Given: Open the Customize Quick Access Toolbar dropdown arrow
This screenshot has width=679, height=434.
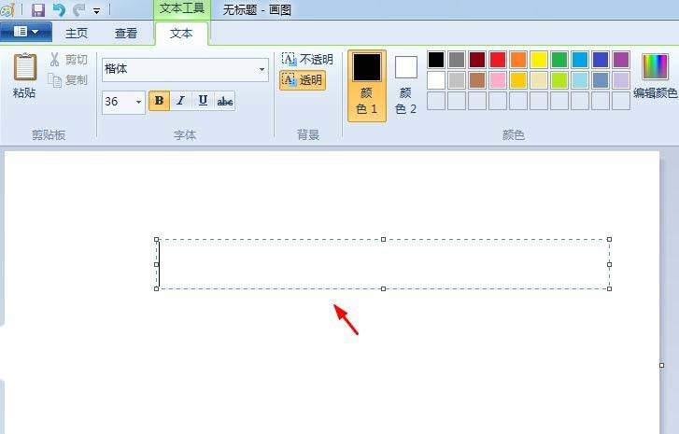Looking at the screenshot, I should click(96, 11).
